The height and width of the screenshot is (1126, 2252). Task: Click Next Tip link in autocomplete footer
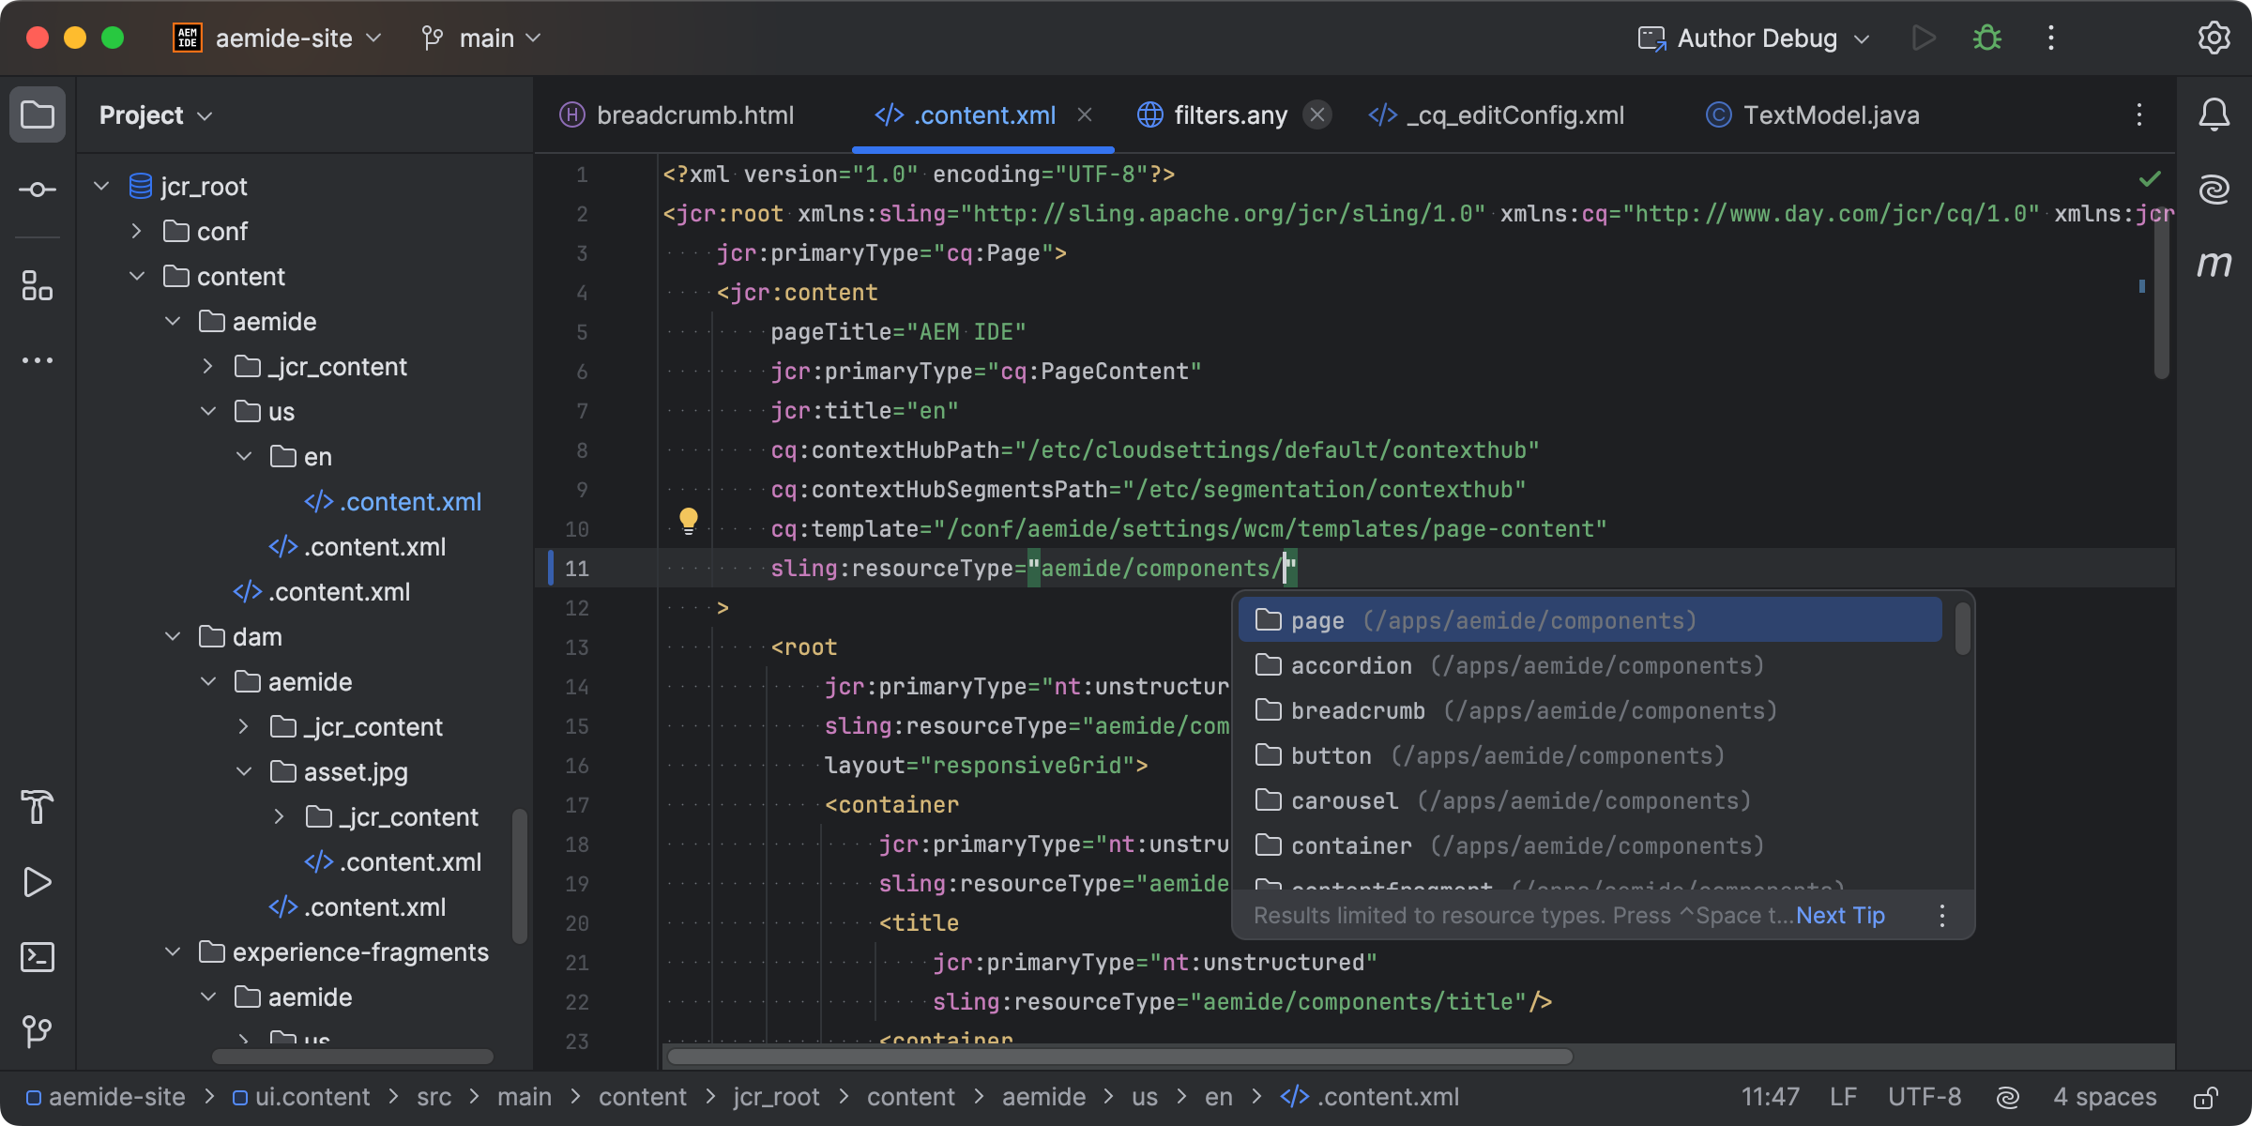(x=1840, y=915)
